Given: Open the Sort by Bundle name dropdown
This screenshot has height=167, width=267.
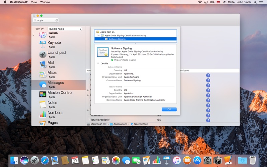Looking at the screenshot, I should [x=65, y=29].
